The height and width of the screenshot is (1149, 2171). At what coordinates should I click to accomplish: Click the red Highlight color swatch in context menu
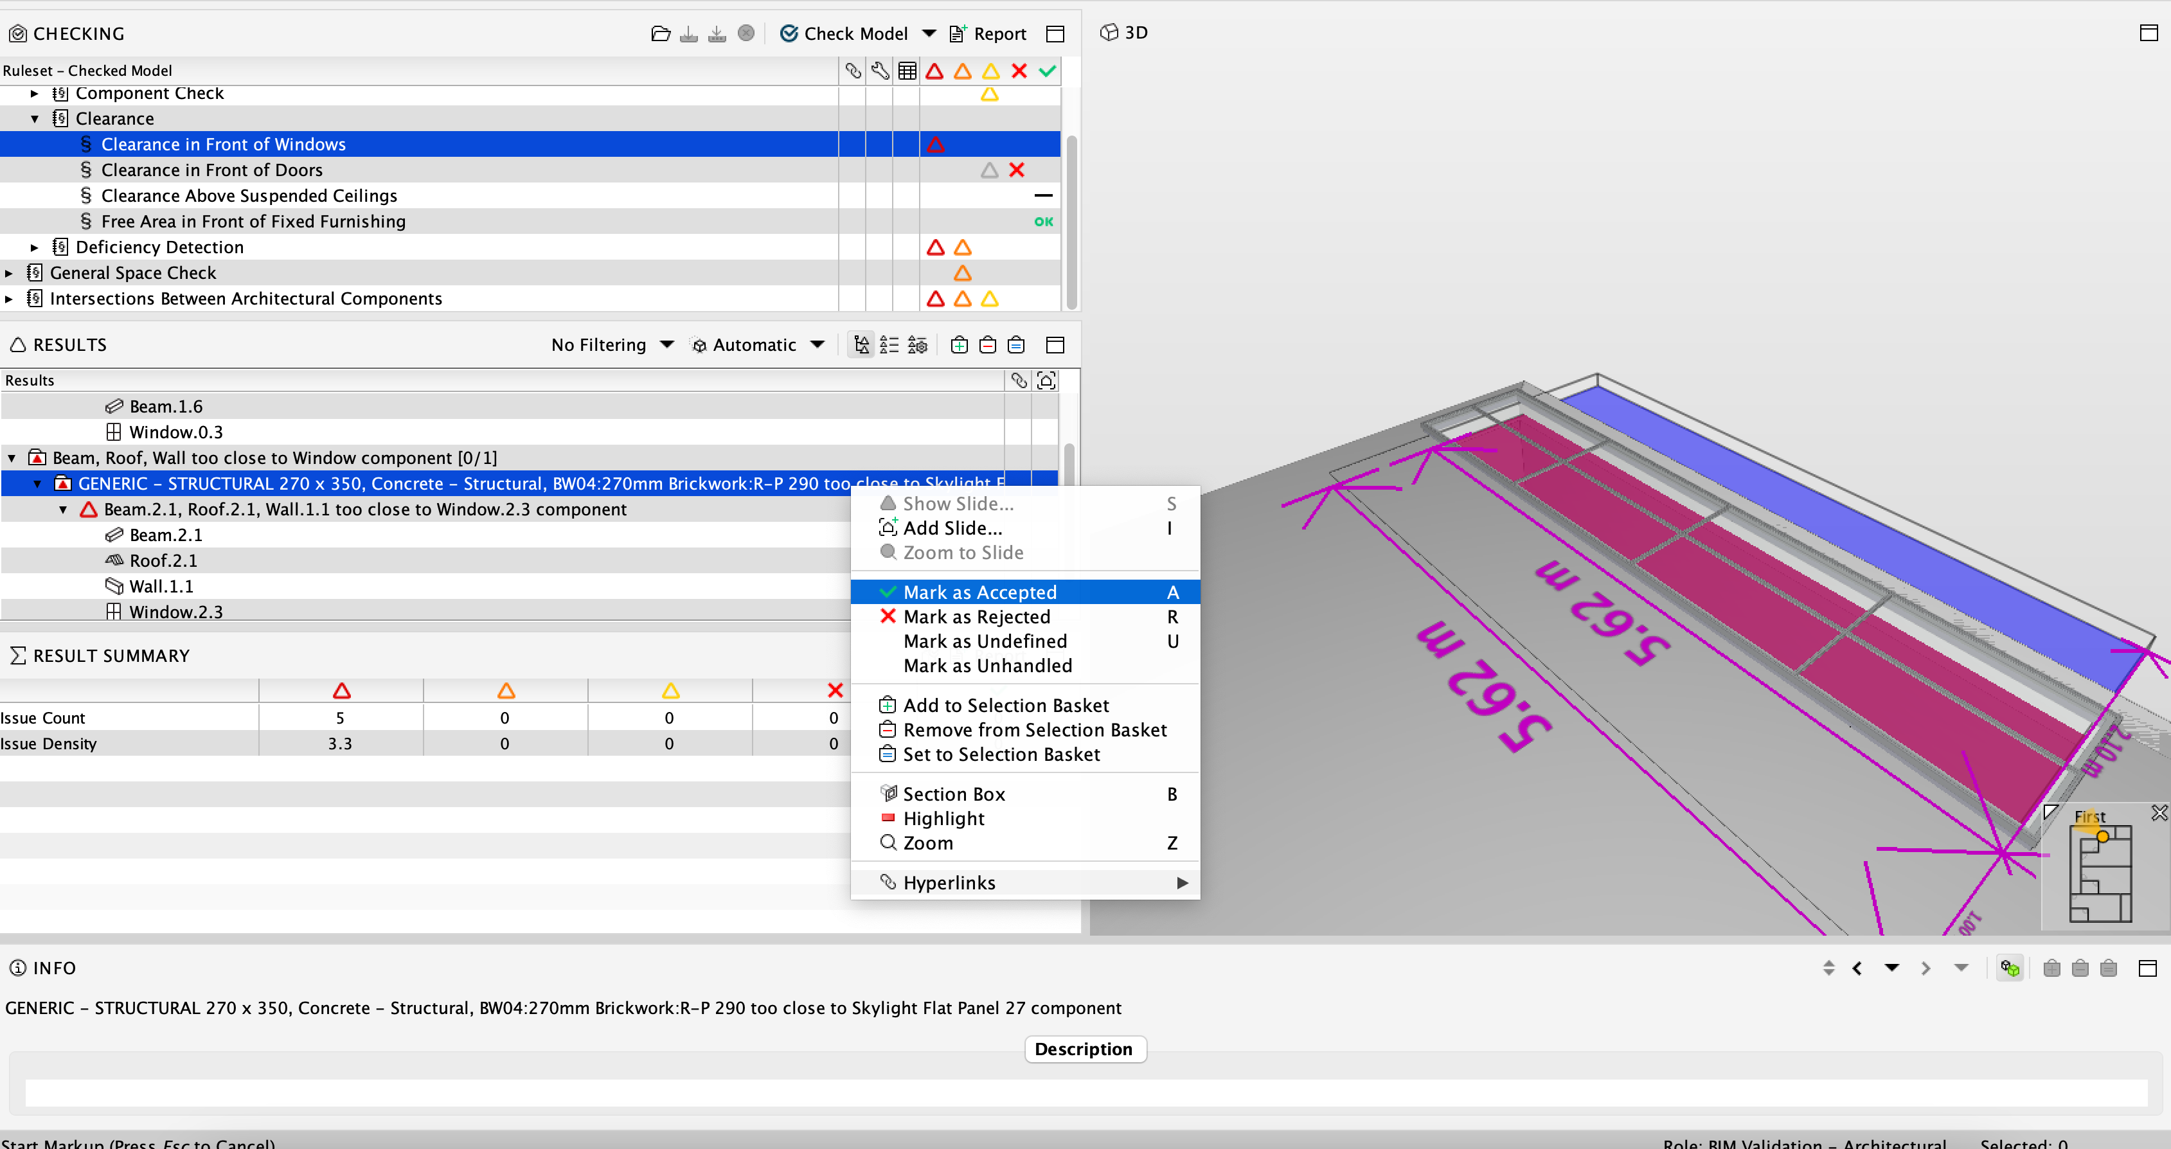point(888,819)
